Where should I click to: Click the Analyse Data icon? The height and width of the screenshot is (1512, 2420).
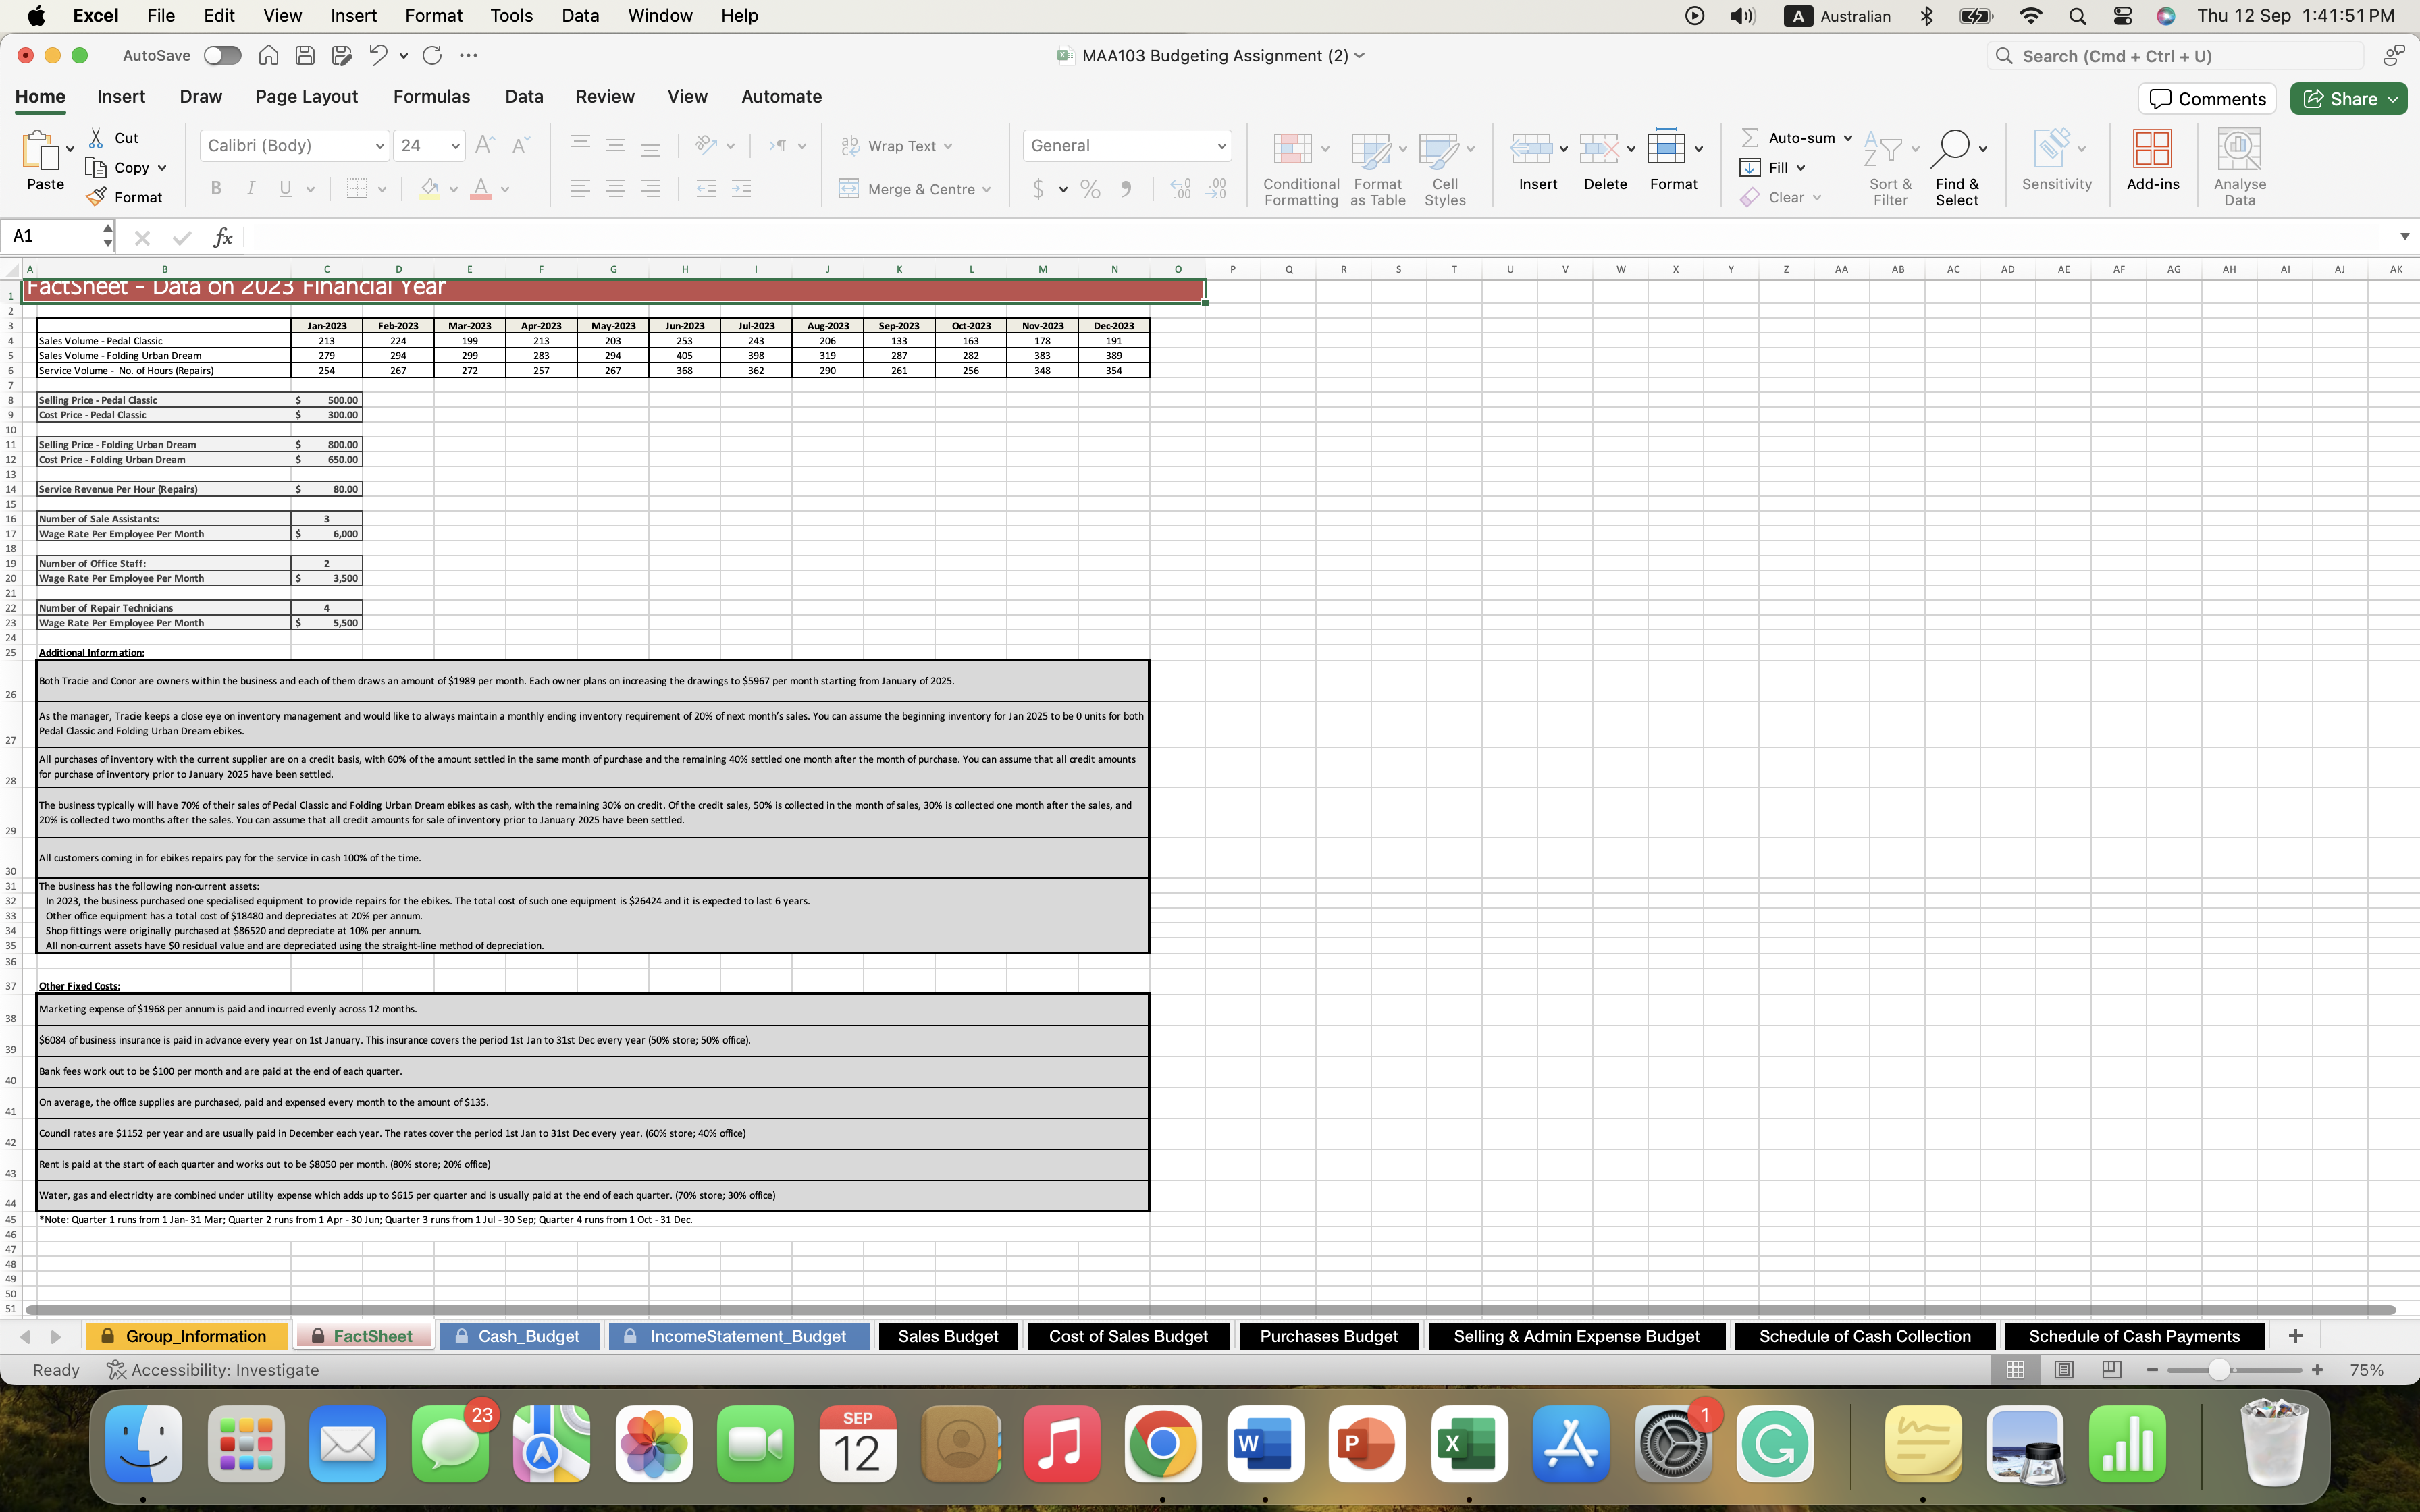click(2239, 160)
